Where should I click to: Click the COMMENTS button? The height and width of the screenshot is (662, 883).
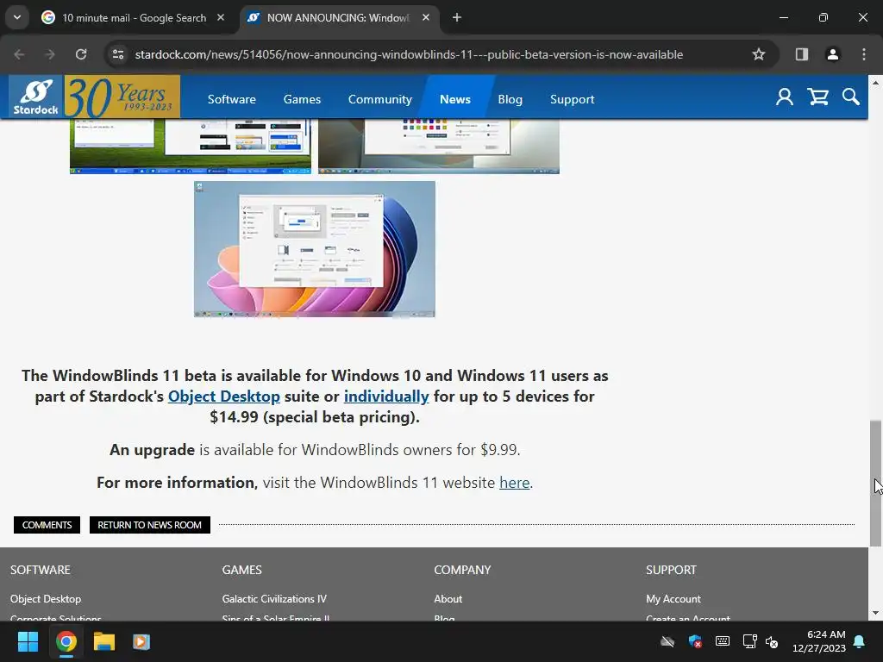click(x=47, y=525)
